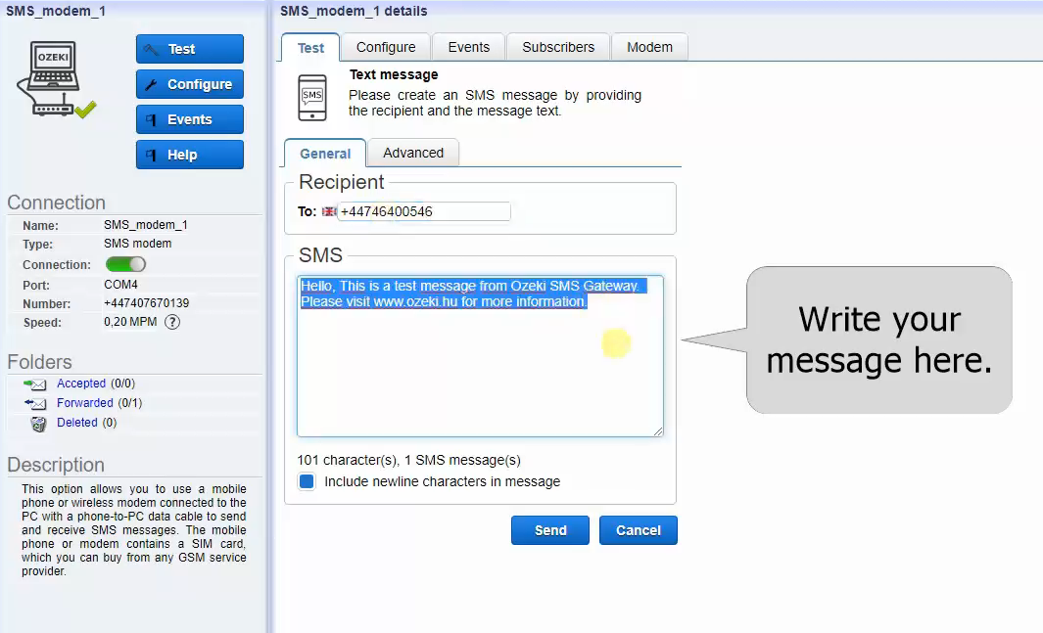Open the Accepted folder link
The image size is (1043, 633).
point(81,384)
